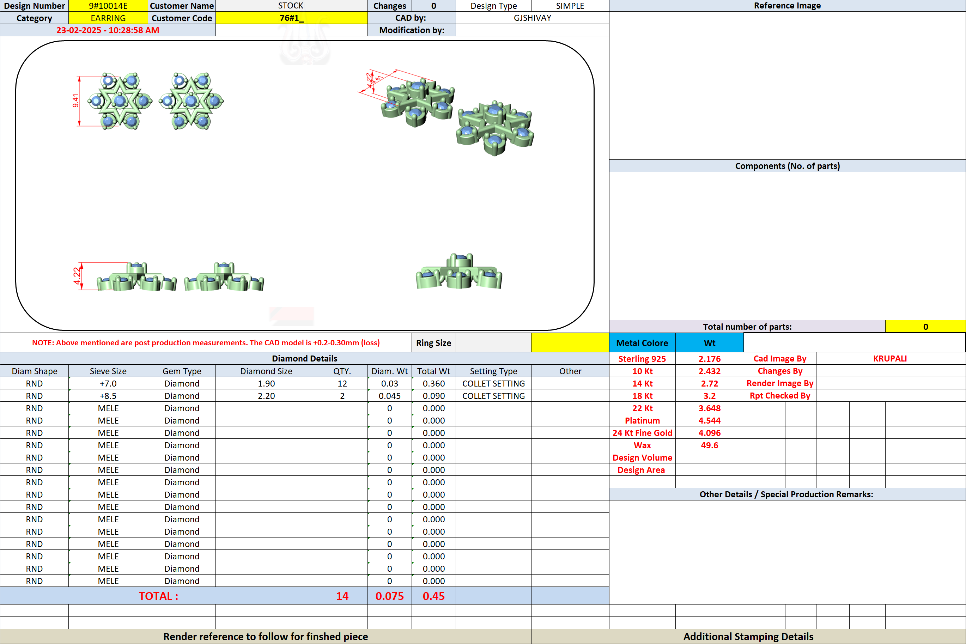Click the Render reference to follow footer
The image size is (966, 644).
(266, 636)
